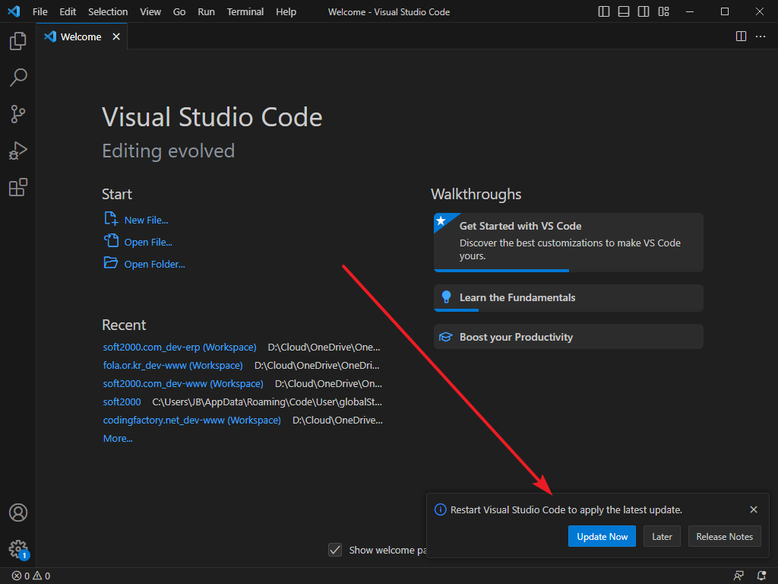Open the Extensions view
This screenshot has width=778, height=584.
point(18,187)
